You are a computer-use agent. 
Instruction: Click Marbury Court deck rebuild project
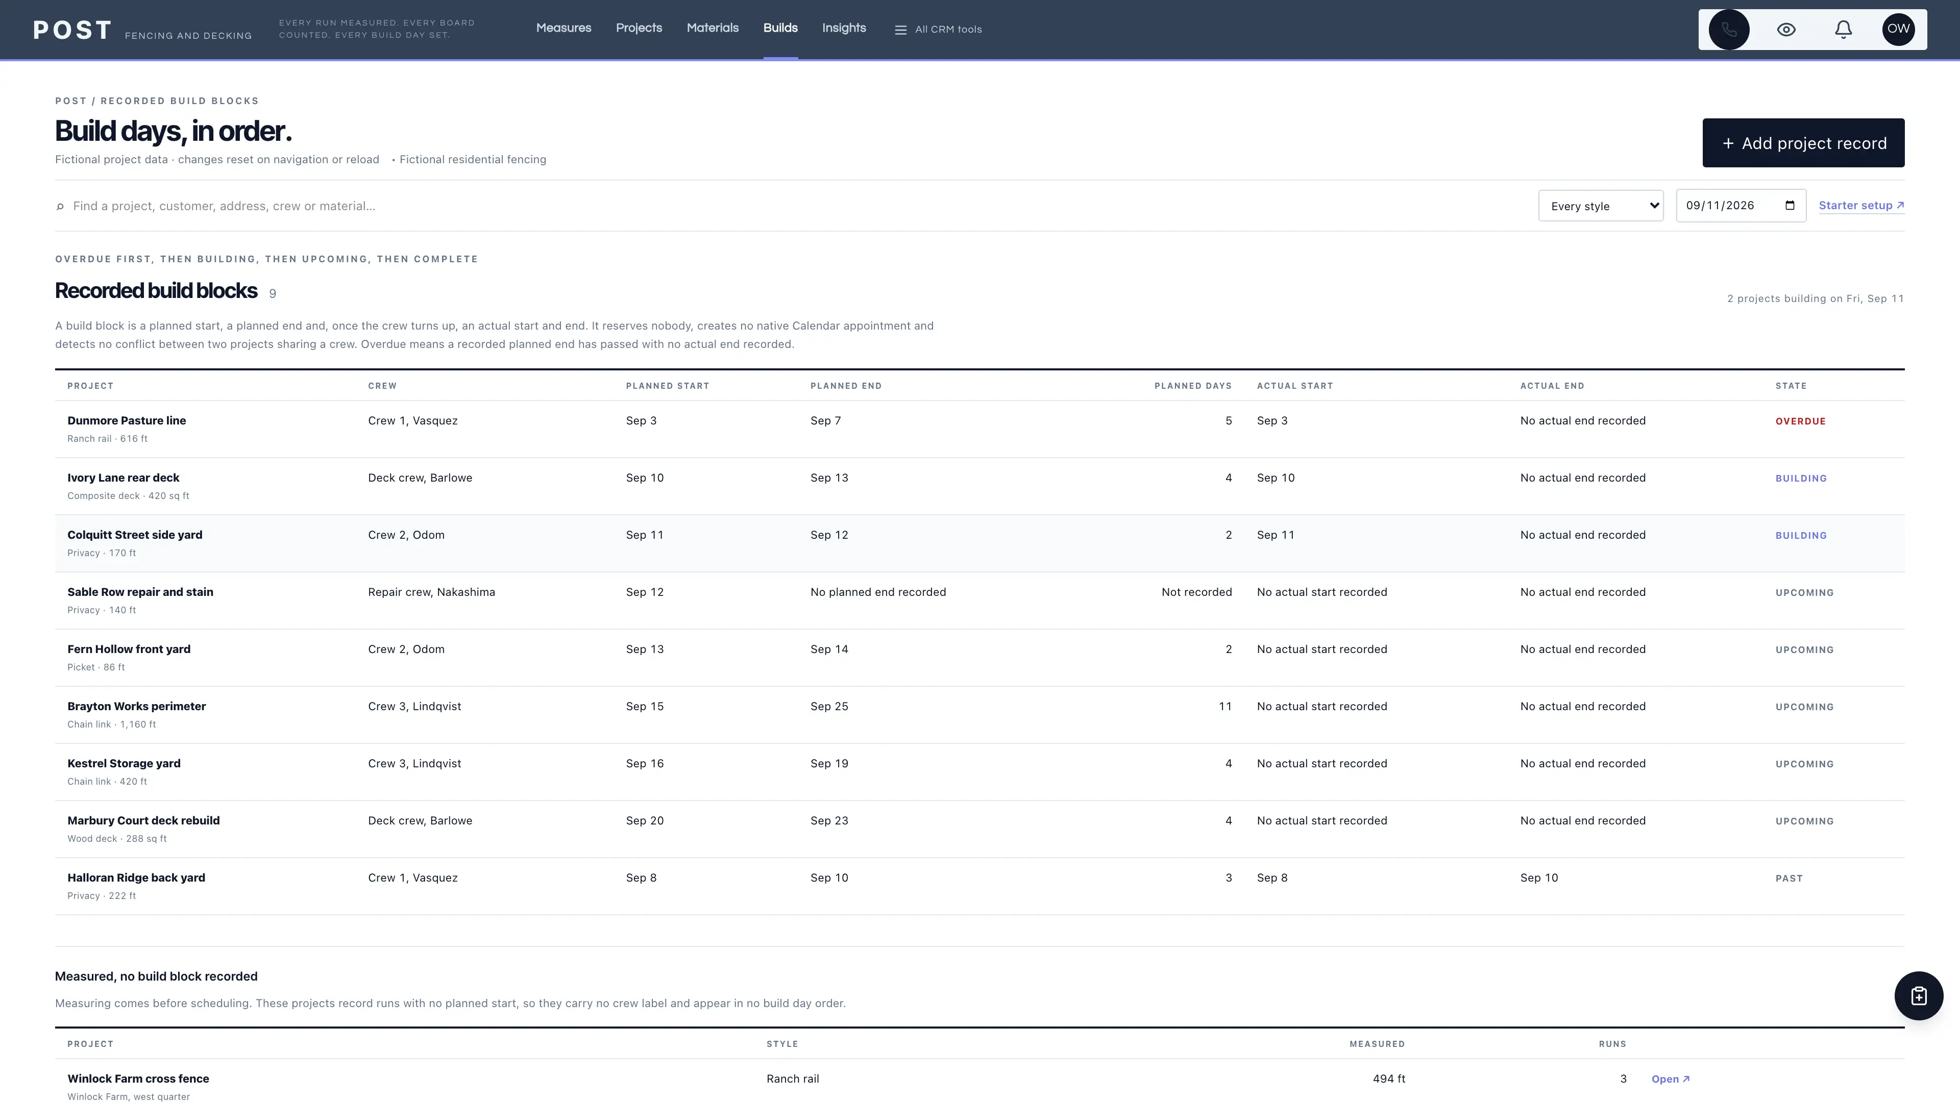pos(143,820)
